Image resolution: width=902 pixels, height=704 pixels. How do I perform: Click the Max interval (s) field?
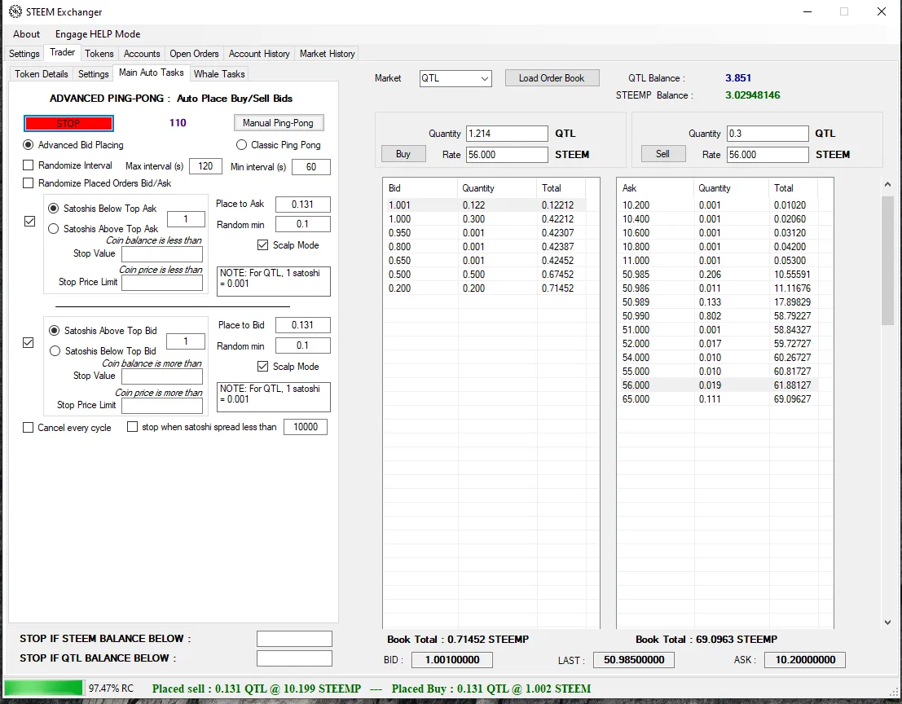205,166
